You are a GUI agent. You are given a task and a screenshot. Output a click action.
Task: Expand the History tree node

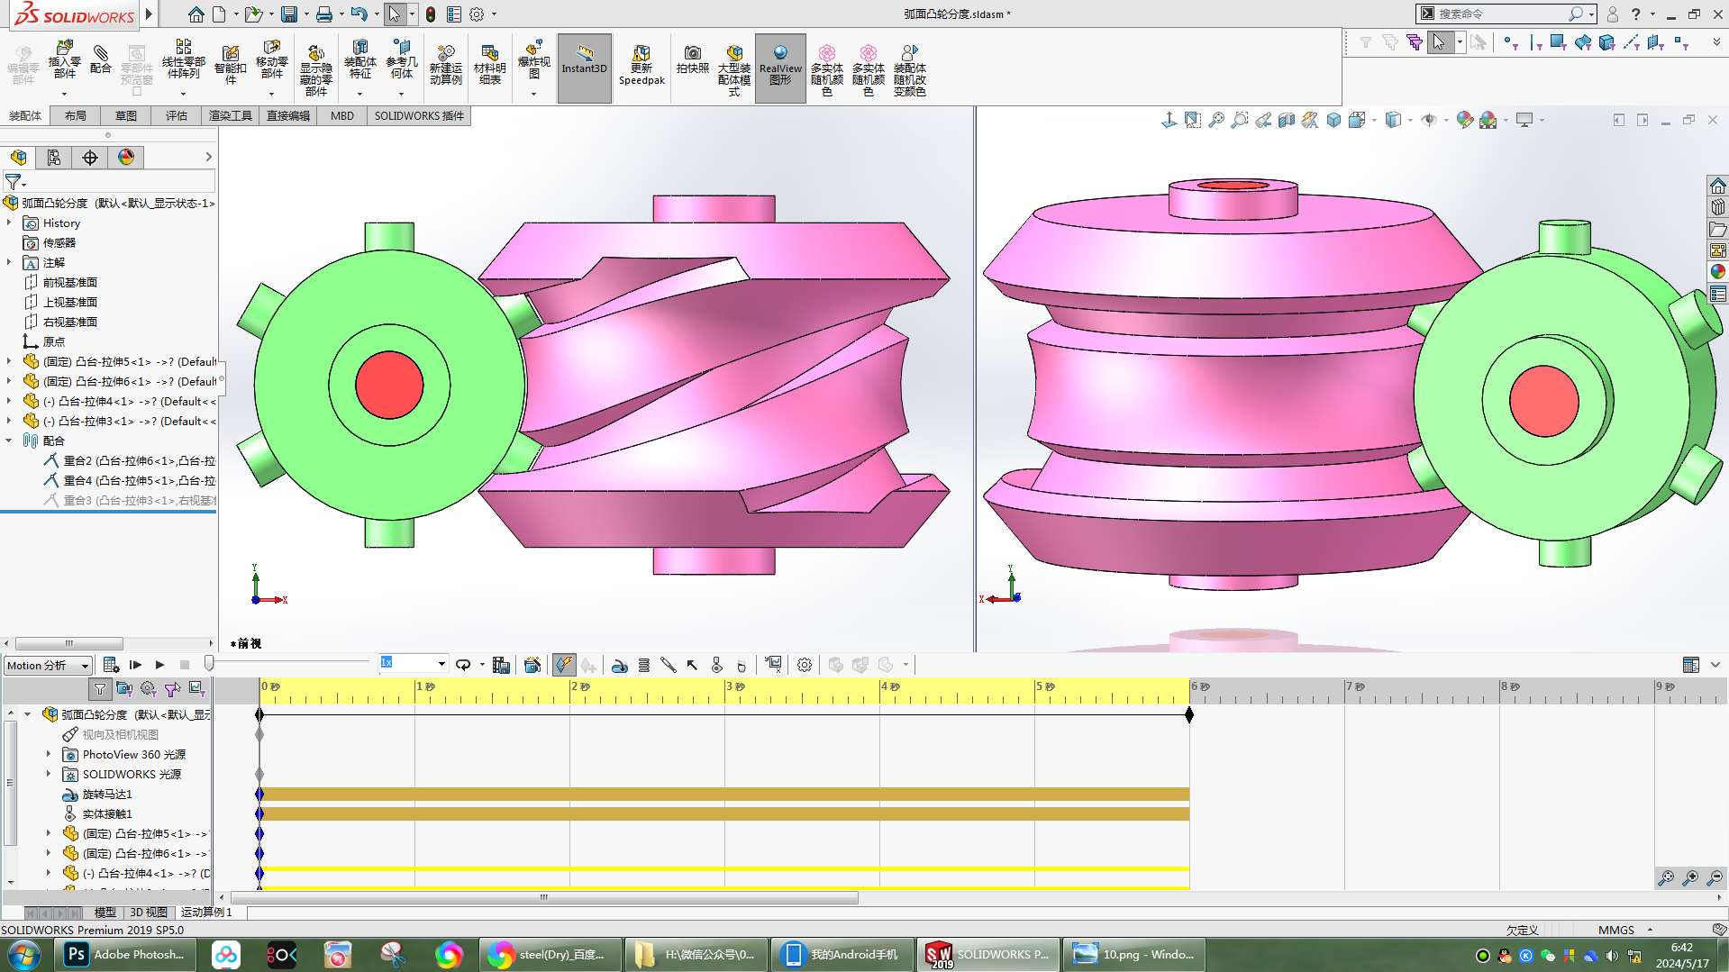coord(9,223)
